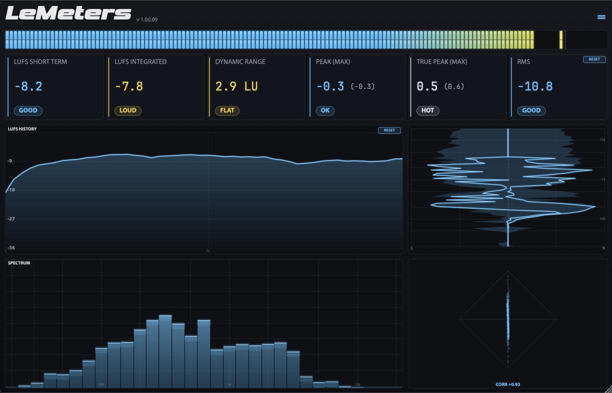Click the -36 label on LUFS history axis

pyautogui.click(x=11, y=248)
